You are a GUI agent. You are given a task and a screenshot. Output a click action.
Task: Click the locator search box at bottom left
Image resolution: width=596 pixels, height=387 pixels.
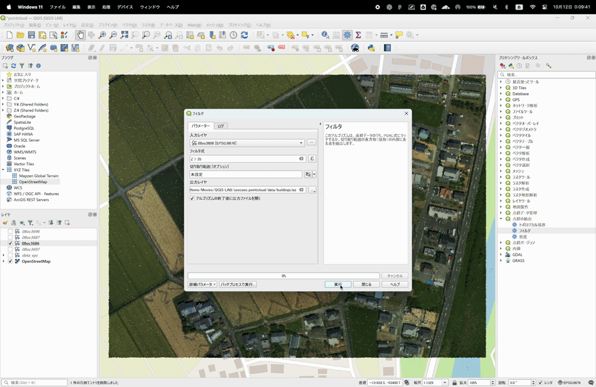pos(35,382)
